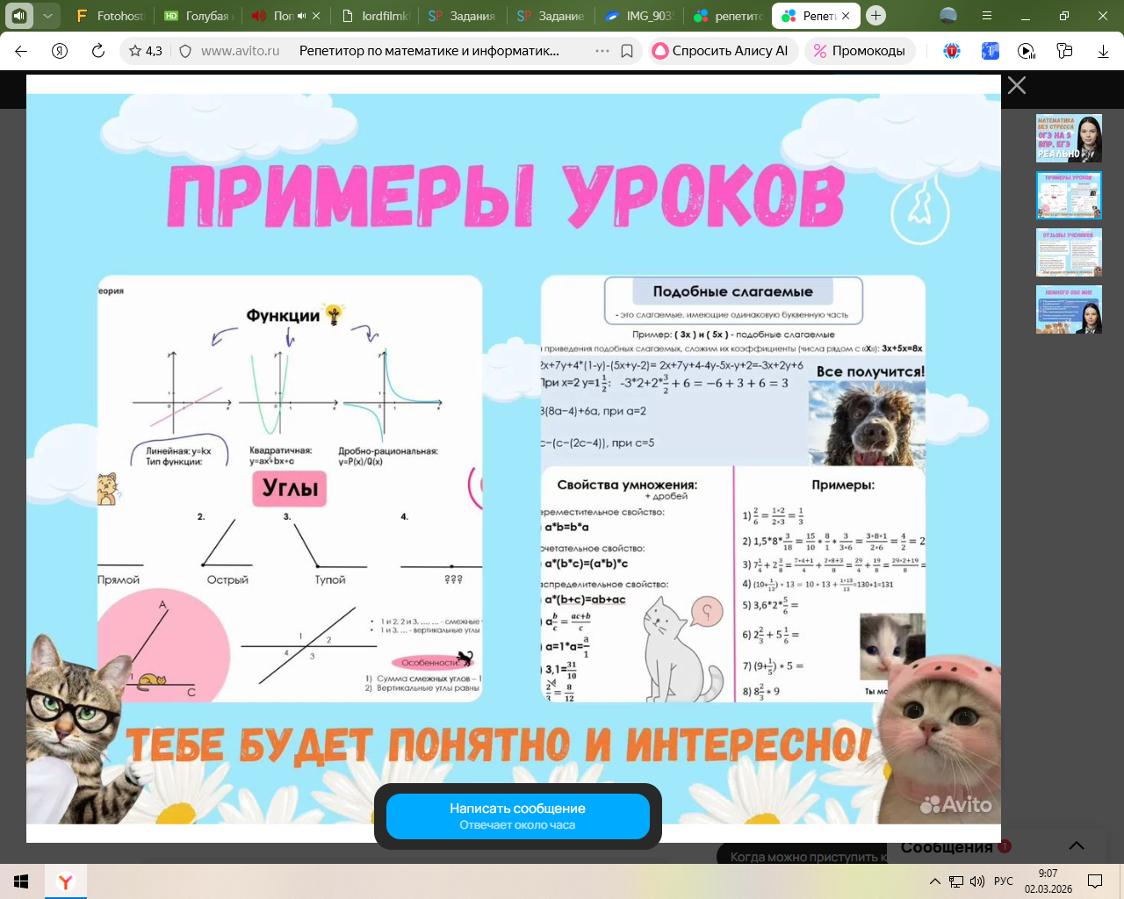1124x899 pixels.
Task: Open the new tab plus button
Action: click(x=875, y=16)
